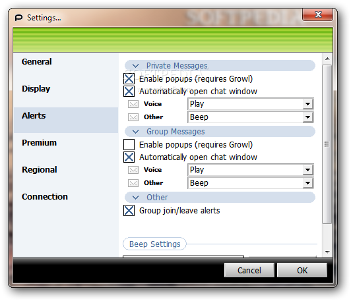Confirm settings with OK button
Image resolution: width=351 pixels, height=301 pixels.
pyautogui.click(x=302, y=270)
